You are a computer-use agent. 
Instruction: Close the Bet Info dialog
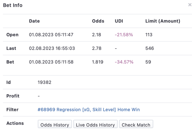point(190,5)
